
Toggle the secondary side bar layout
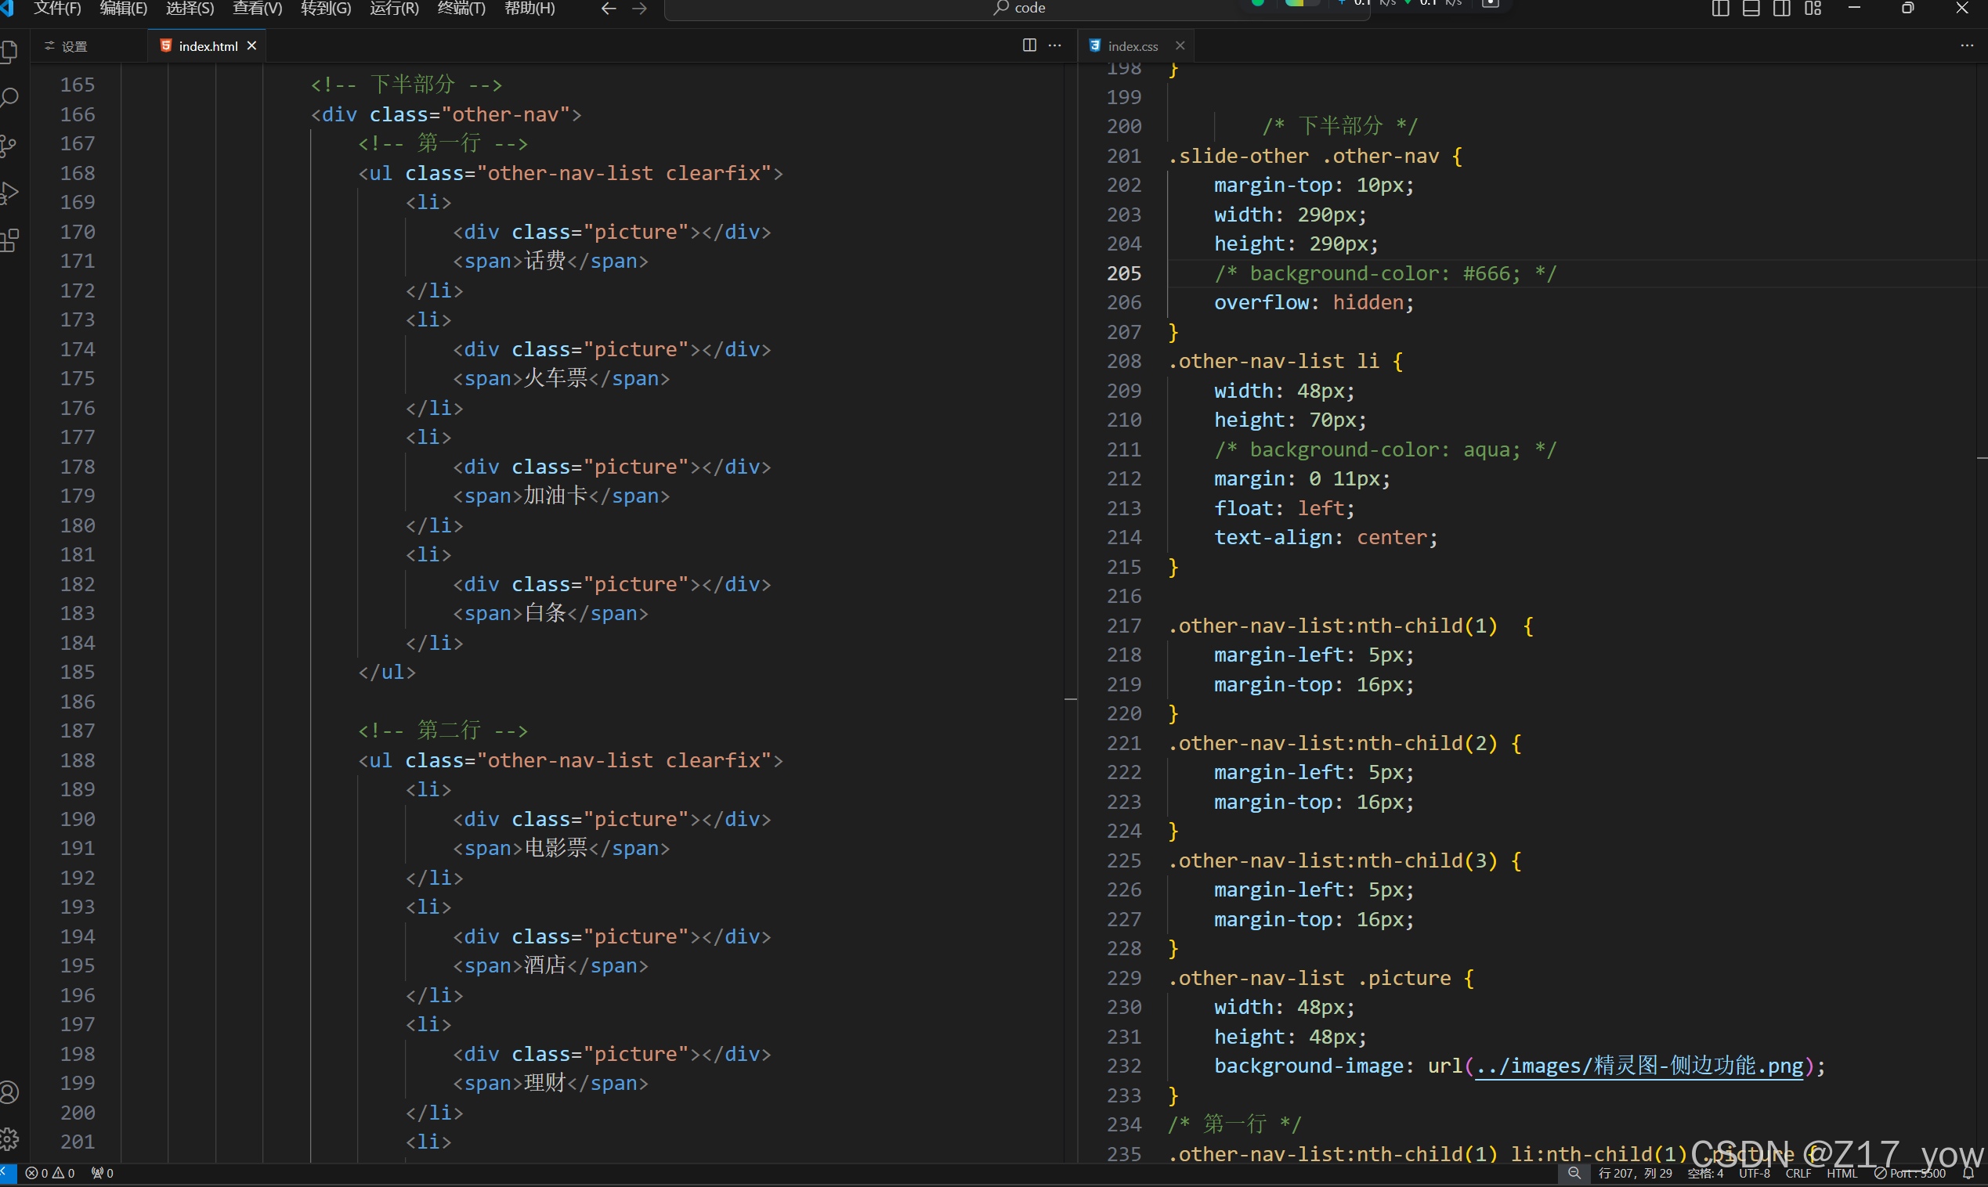coord(1781,9)
